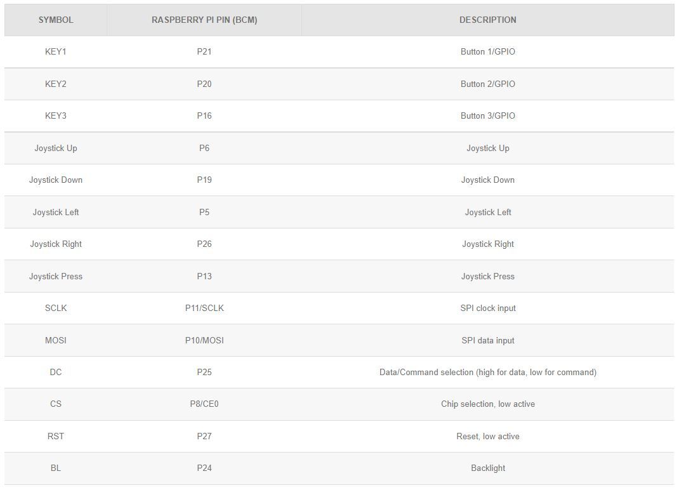The width and height of the screenshot is (679, 490).
Task: Click the RASPBERRY PI PIN (BCM) header
Action: 204,20
